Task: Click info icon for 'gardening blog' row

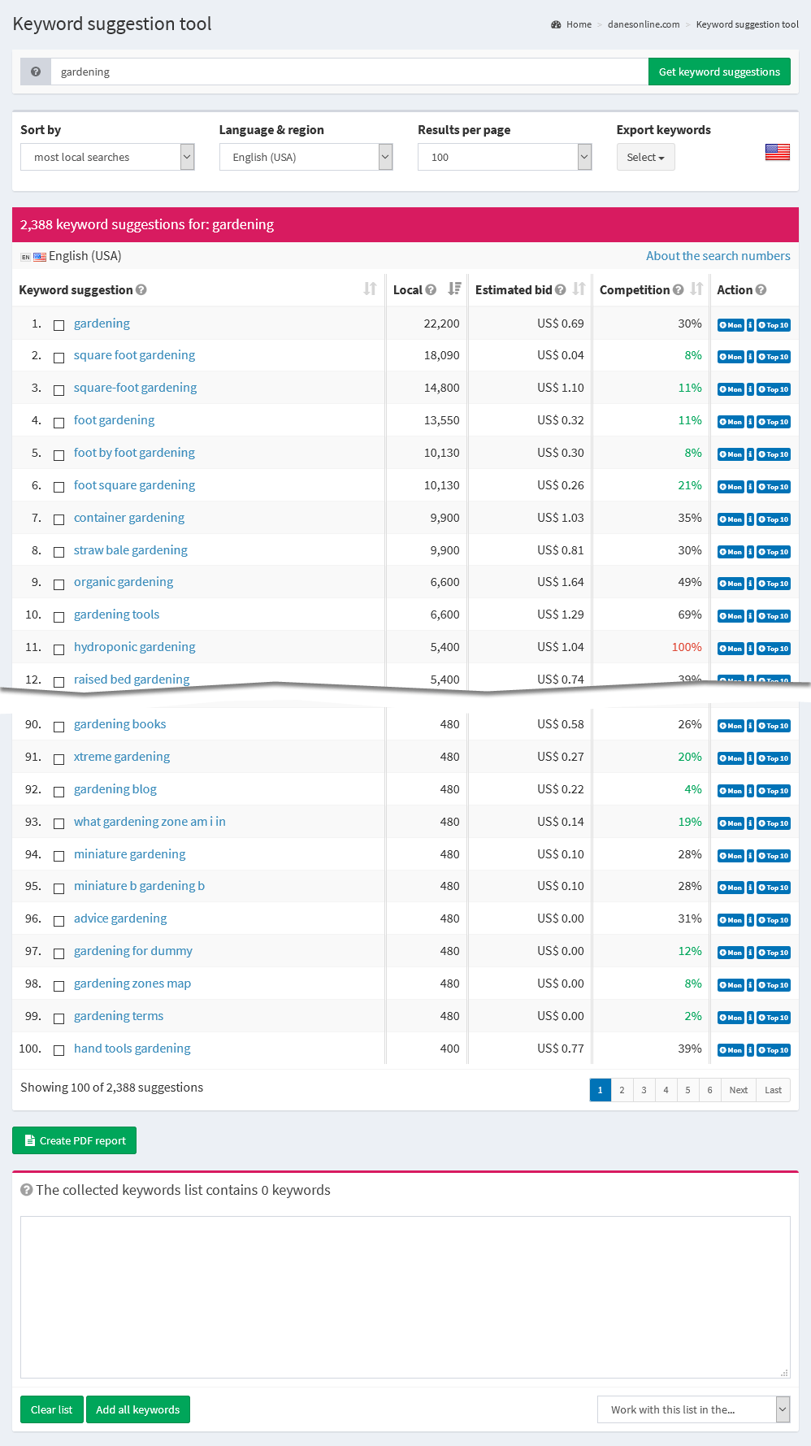Action: tap(750, 791)
